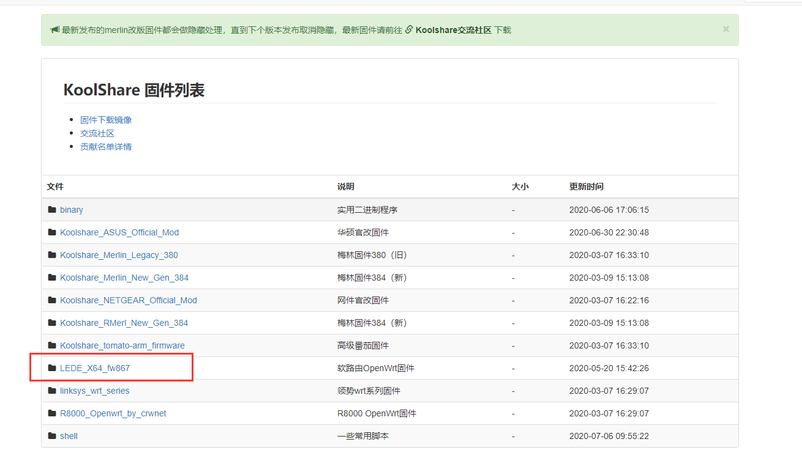The height and width of the screenshot is (461, 802).
Task: Dismiss the green announcement banner
Action: coord(725,29)
